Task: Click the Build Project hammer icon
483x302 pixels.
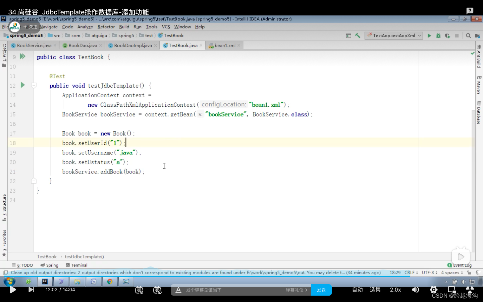Action: 358,36
